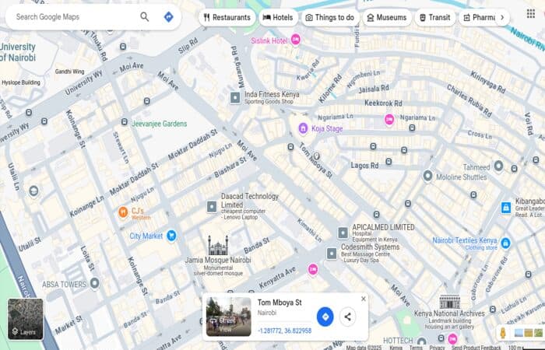
Task: Open the Tom Mboya St street view thumbnail
Action: point(228,317)
